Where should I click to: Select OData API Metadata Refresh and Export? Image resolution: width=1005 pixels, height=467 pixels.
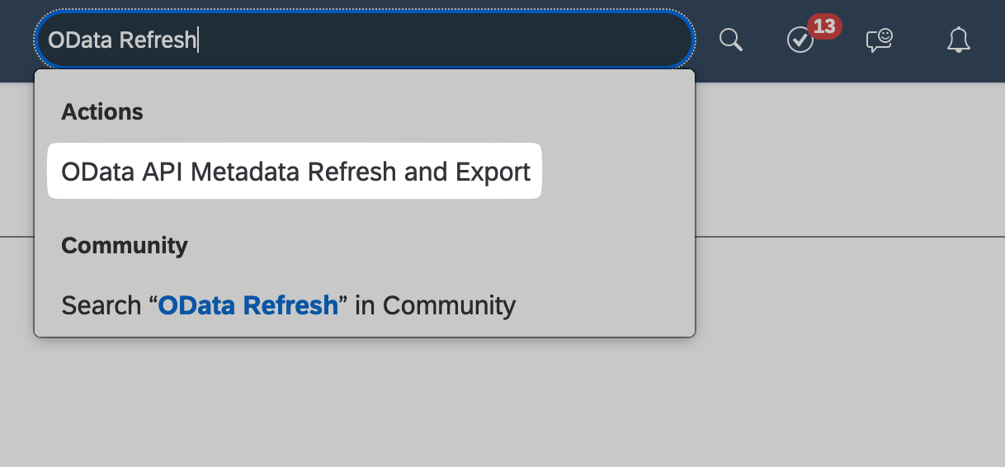click(x=295, y=172)
